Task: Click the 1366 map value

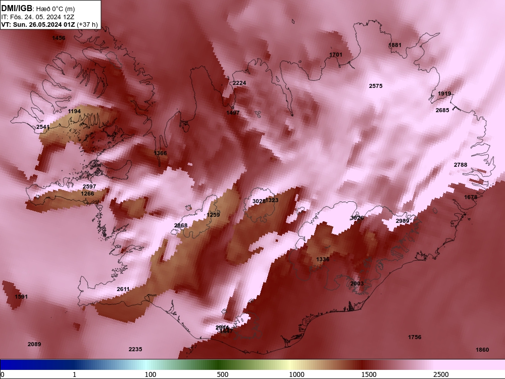Action: tap(161, 153)
